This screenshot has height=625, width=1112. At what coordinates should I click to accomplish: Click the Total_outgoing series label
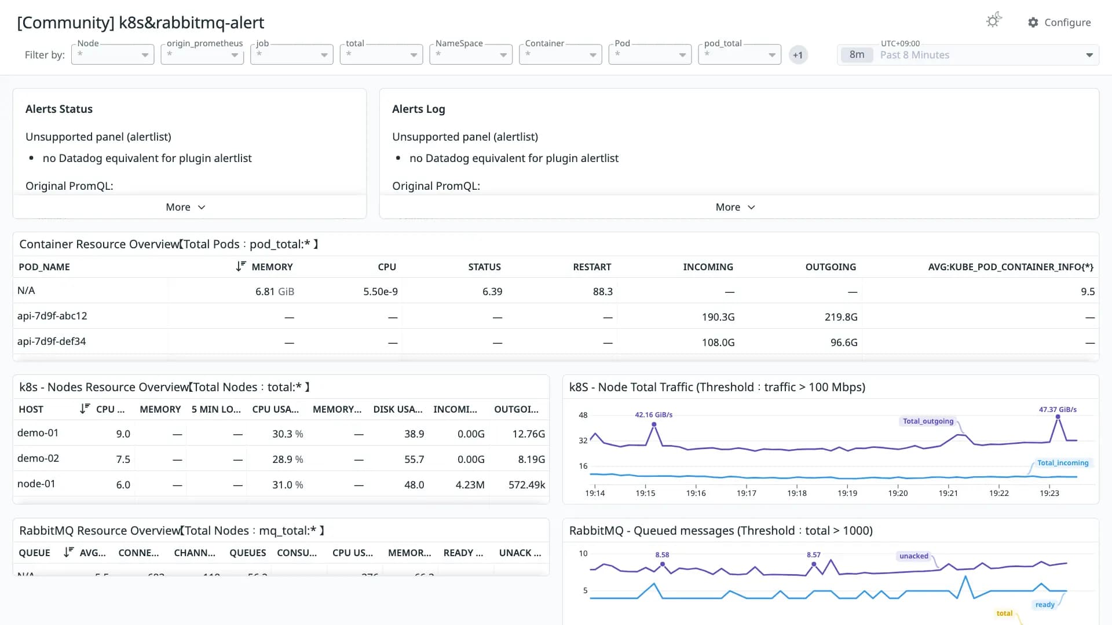pos(928,421)
